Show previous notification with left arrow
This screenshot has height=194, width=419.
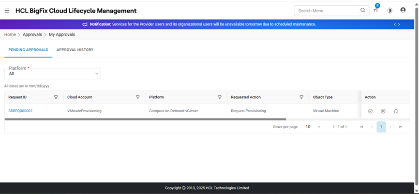pyautogui.click(x=395, y=24)
